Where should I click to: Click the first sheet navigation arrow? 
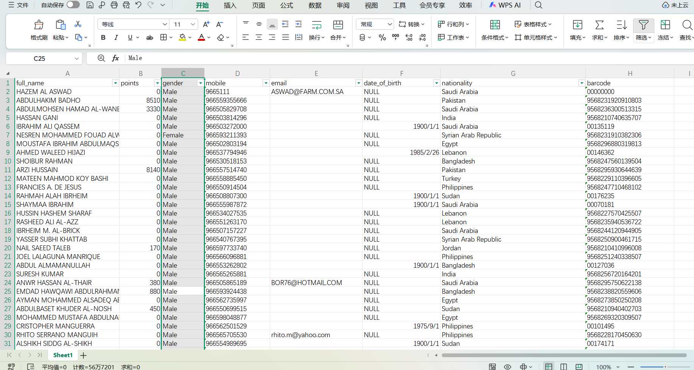[x=9, y=355]
